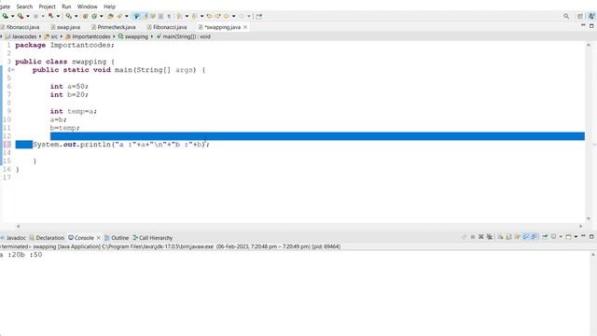597x336 pixels.
Task: Click the swapping class breadcrumb item
Action: pyautogui.click(x=133, y=36)
